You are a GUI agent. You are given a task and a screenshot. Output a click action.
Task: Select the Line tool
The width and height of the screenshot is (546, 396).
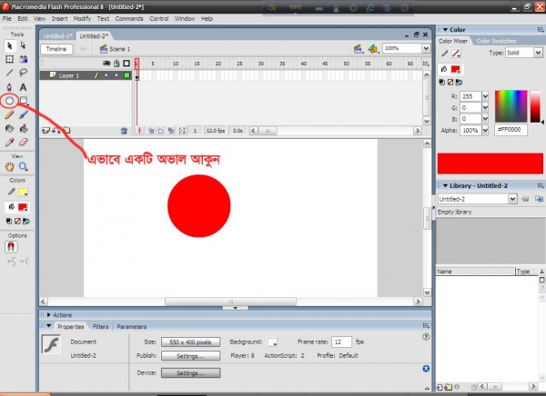(10, 73)
